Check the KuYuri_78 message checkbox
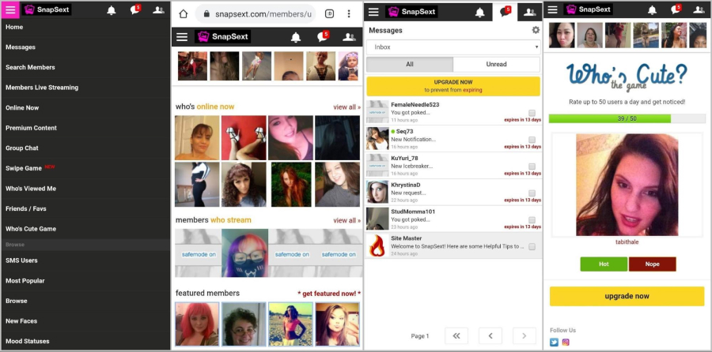 [532, 167]
